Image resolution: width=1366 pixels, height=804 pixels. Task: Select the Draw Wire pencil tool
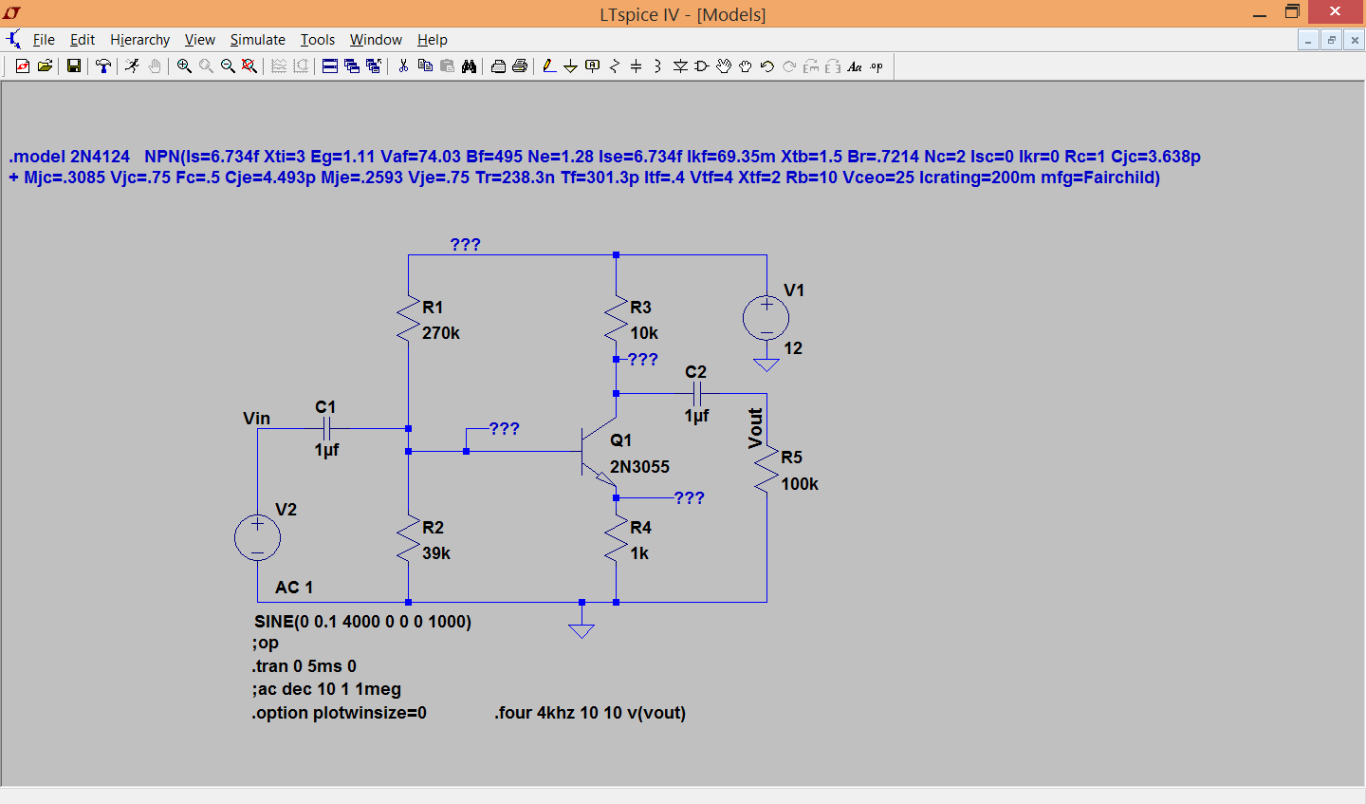tap(549, 66)
